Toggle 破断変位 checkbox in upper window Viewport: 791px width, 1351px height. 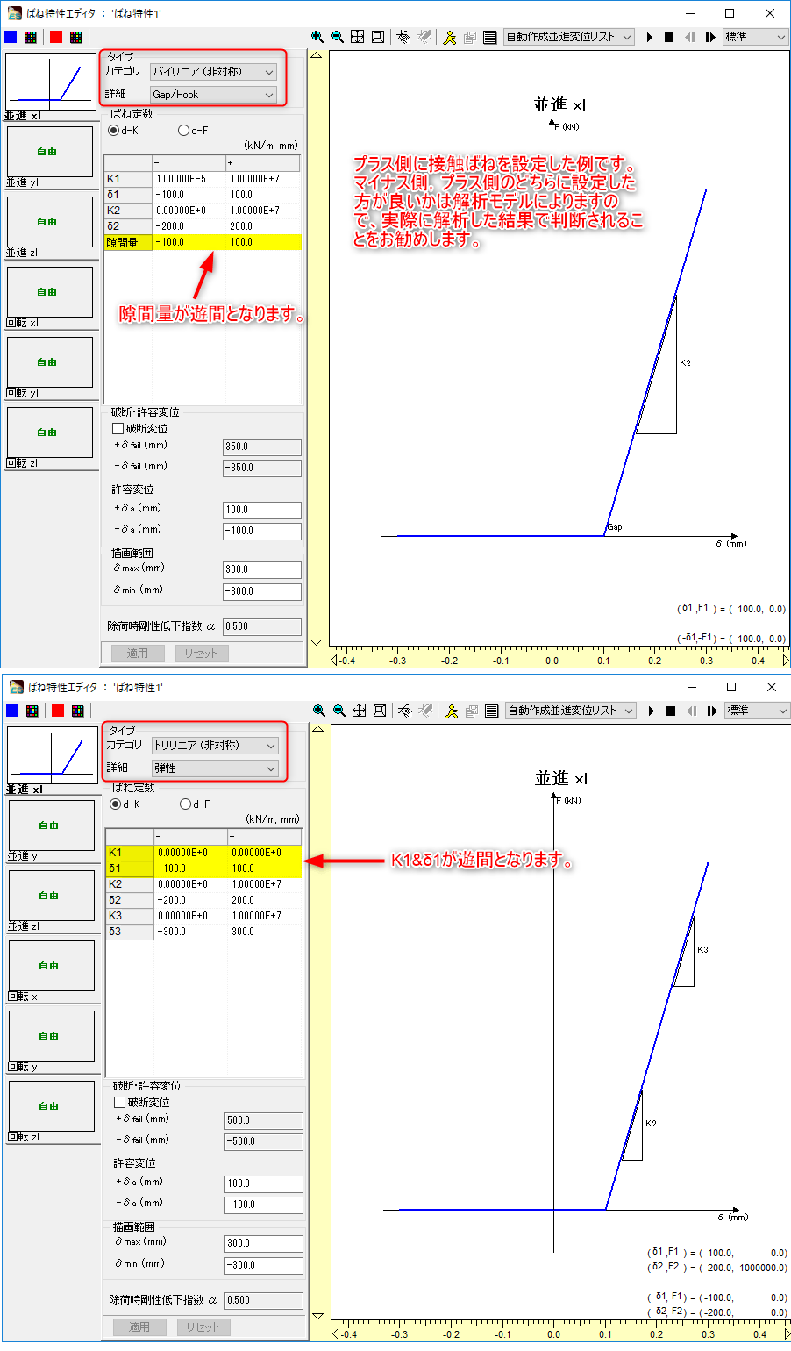coord(118,429)
